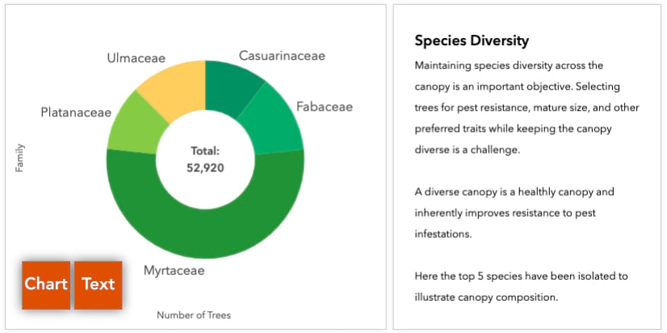Image resolution: width=667 pixels, height=333 pixels.
Task: Click the Family axis title
Action: tap(19, 158)
